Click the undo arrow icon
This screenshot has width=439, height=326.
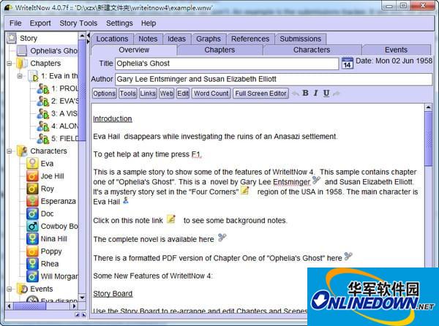(296, 94)
